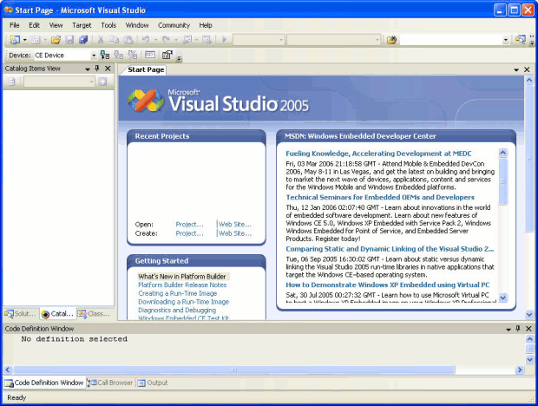Open the Community menu
The width and height of the screenshot is (538, 406).
(x=174, y=25)
